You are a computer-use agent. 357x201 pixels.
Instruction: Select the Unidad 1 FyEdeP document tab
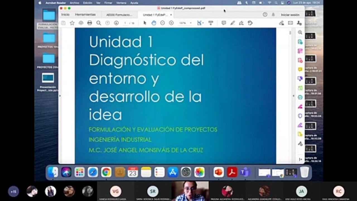155,15
